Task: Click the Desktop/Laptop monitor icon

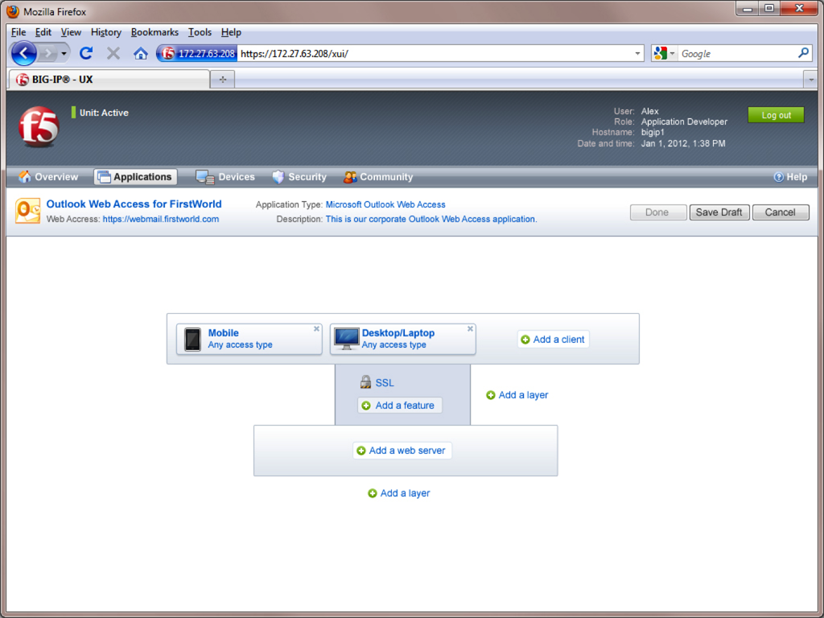Action: point(346,340)
